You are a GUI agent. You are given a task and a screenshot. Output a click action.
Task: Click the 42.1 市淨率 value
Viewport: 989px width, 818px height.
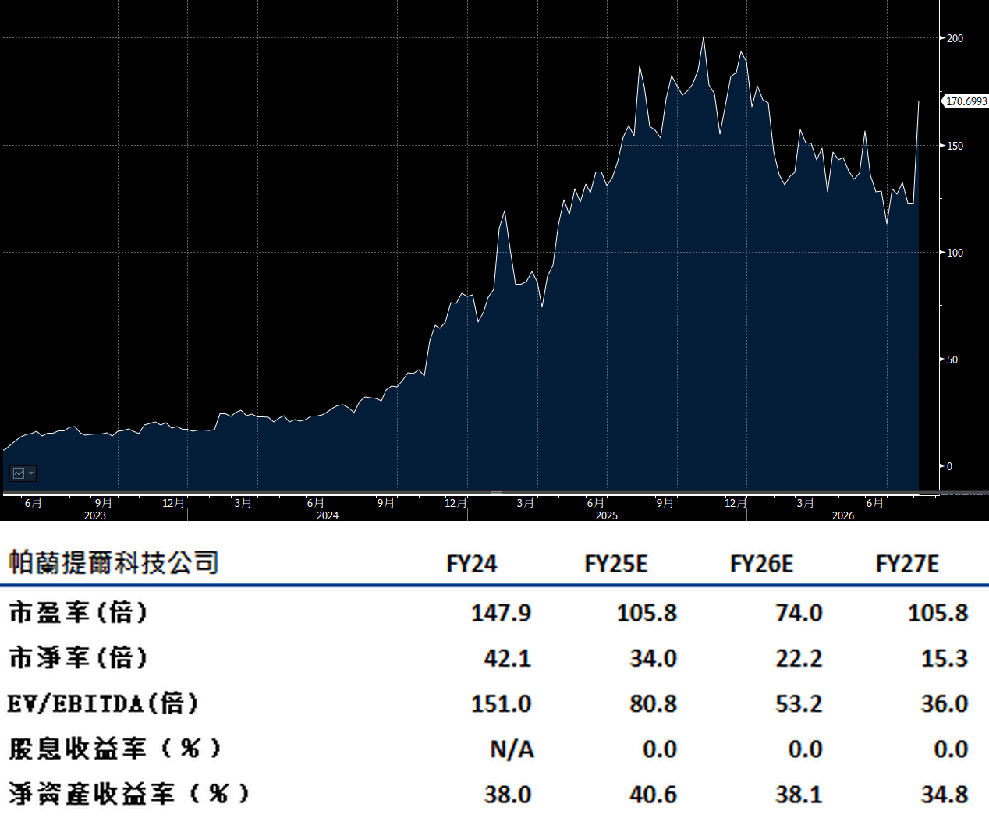coord(507,658)
